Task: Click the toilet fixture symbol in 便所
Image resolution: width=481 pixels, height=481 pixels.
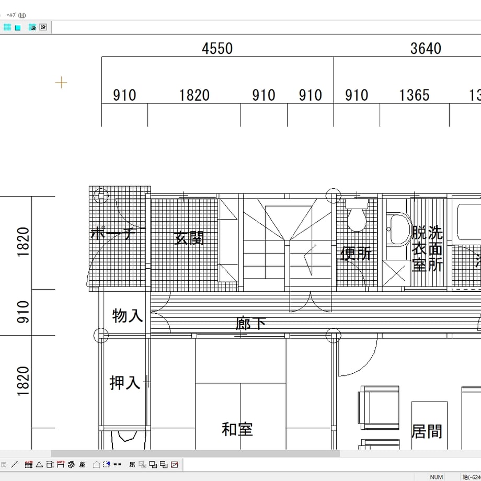Action: pyautogui.click(x=357, y=214)
